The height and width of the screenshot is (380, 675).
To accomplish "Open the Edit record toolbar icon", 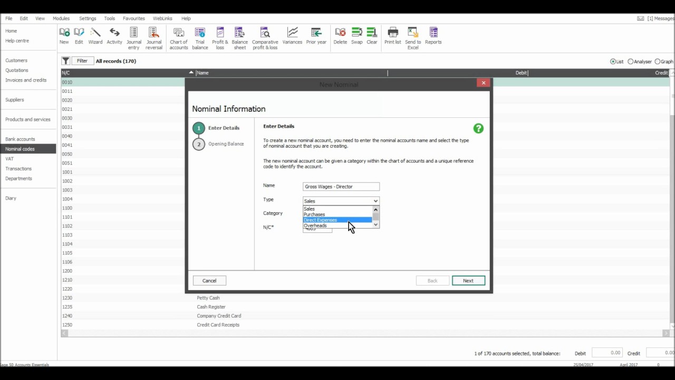I will point(79,36).
